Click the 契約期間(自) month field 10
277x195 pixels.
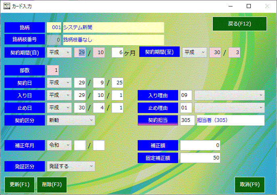(99, 52)
